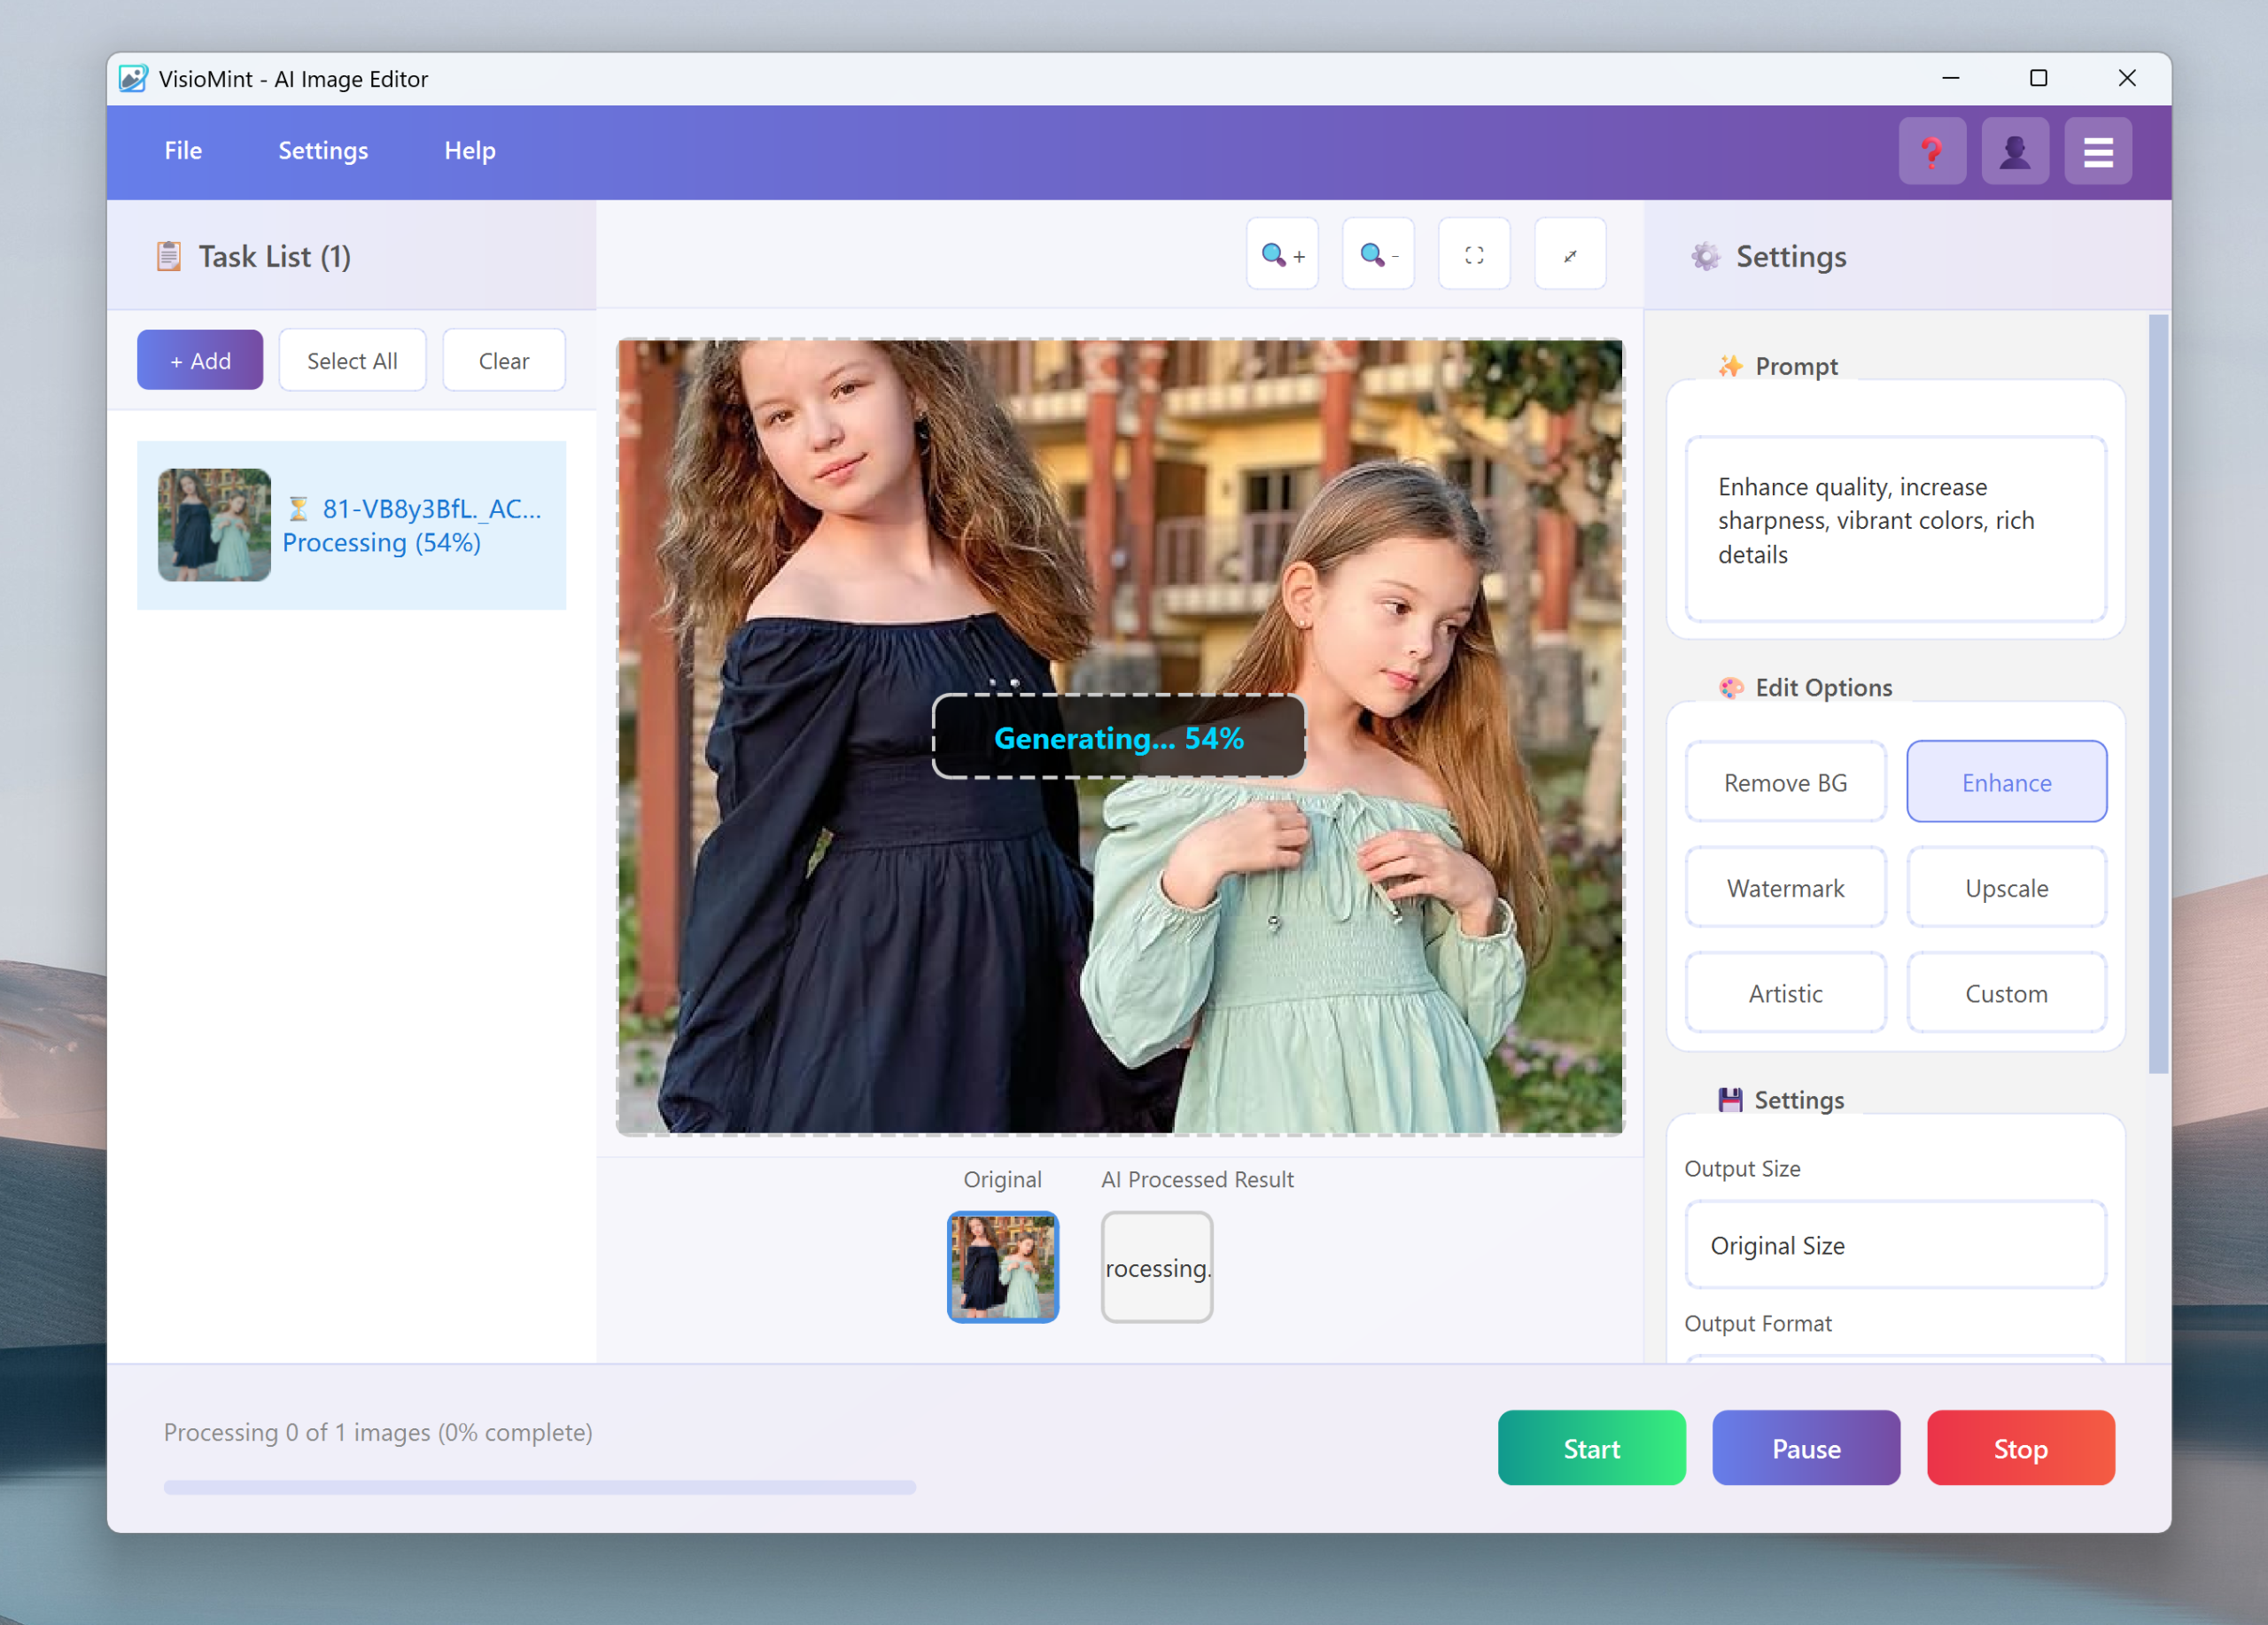Click inside the Prompt text field
The width and height of the screenshot is (2268, 1625).
[x=1894, y=527]
